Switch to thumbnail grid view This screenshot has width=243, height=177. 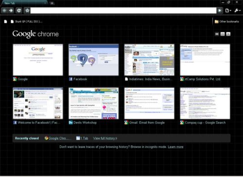tap(217, 34)
